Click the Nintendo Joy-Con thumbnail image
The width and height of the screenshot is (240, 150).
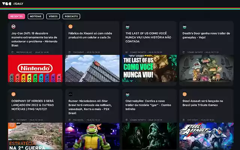pyautogui.click(x=35, y=68)
